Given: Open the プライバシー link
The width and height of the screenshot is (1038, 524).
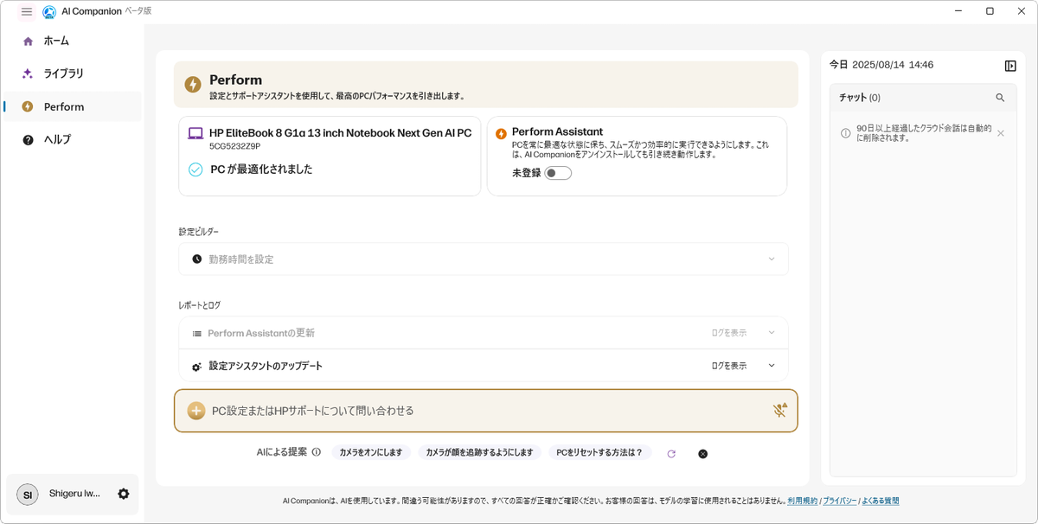Looking at the screenshot, I should tap(839, 501).
